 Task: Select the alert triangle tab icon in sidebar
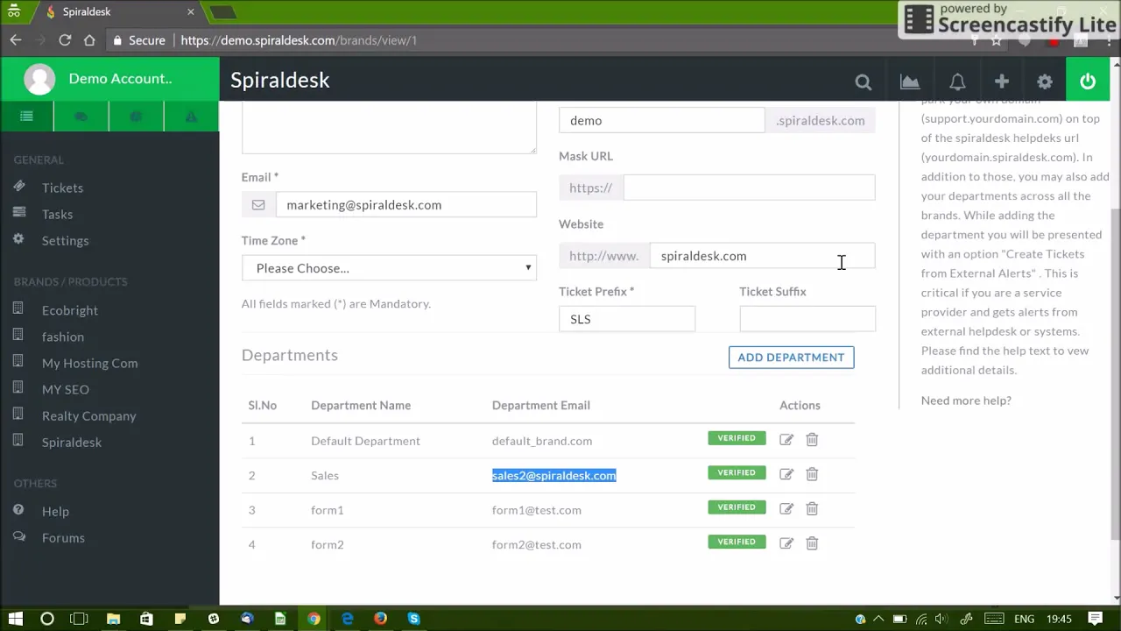191,117
